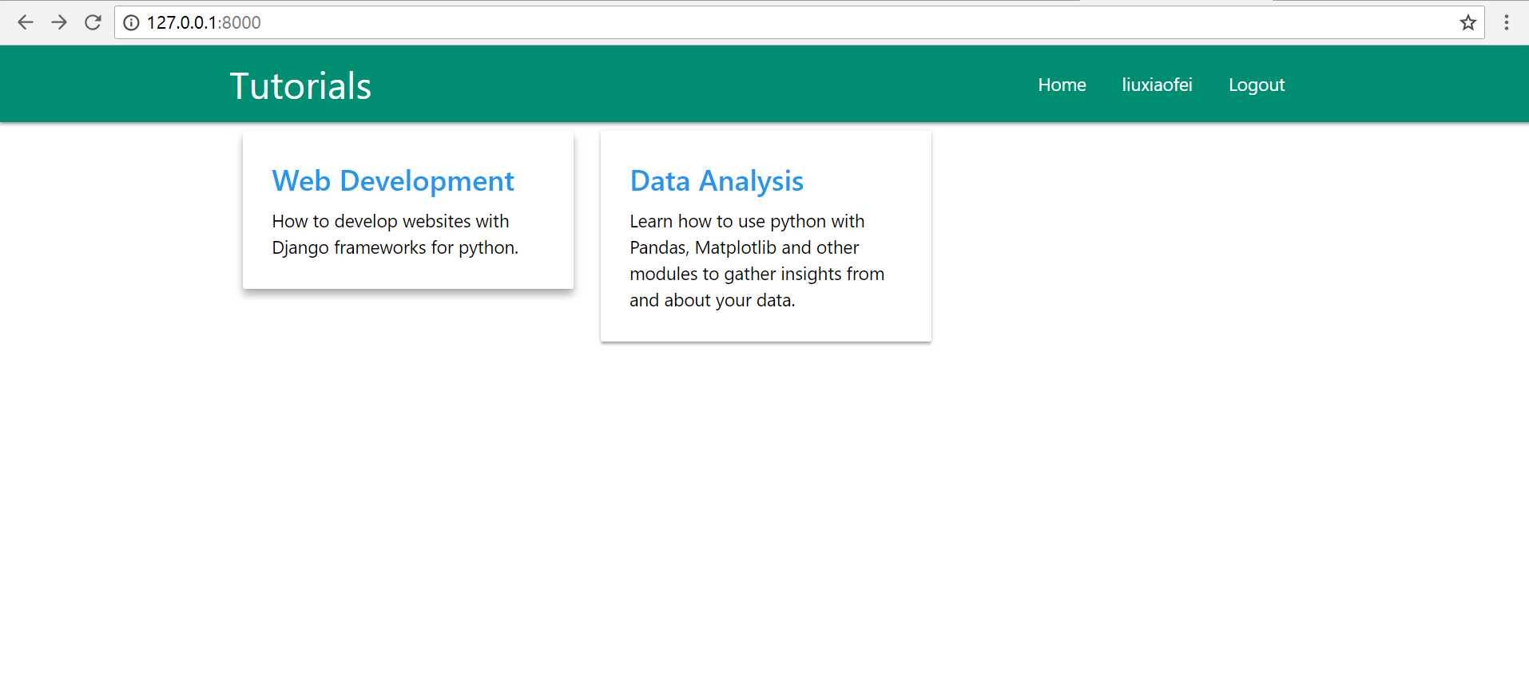Image resolution: width=1529 pixels, height=695 pixels.
Task: Click the browser forward arrow
Action: click(59, 22)
